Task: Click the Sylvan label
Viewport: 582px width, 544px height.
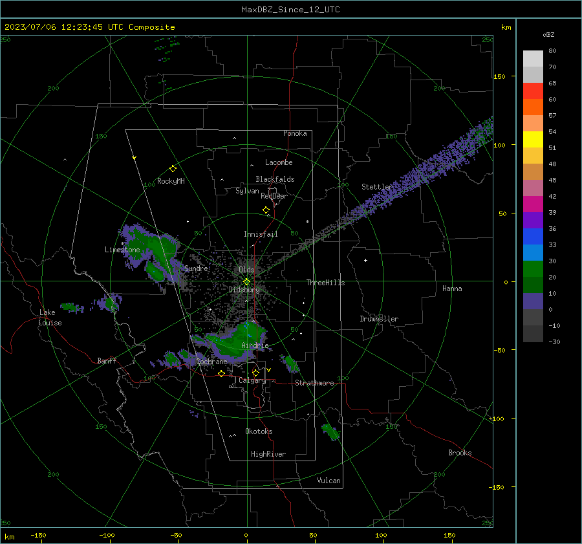Action: [x=247, y=191]
